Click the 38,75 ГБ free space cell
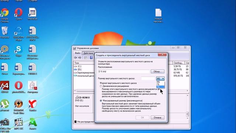Viewport: 236px width, 133px height. point(178,69)
